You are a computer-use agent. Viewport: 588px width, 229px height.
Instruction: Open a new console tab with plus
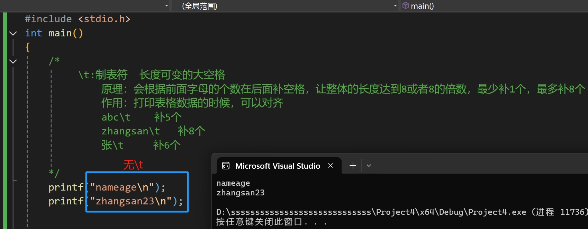point(353,166)
